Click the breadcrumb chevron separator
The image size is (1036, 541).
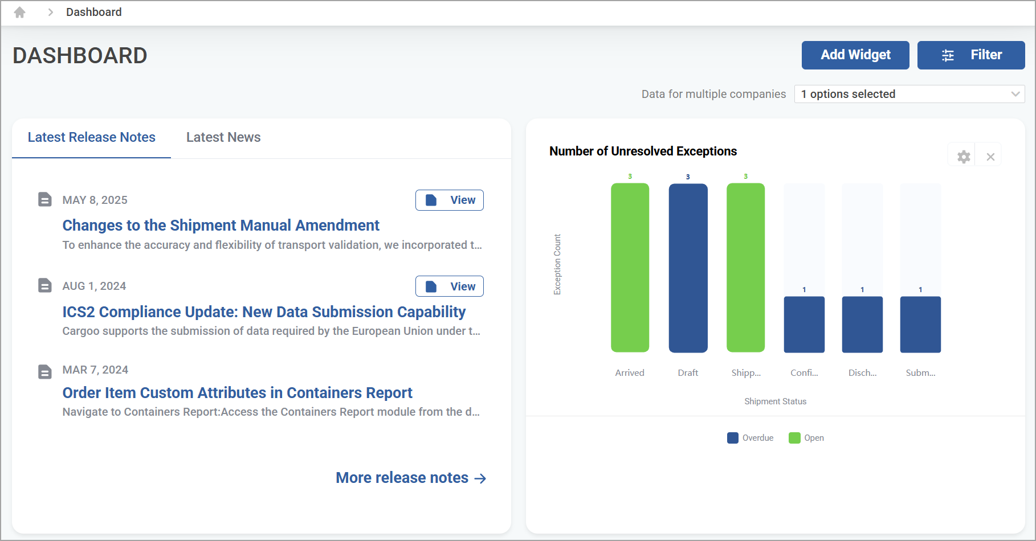[x=50, y=12]
